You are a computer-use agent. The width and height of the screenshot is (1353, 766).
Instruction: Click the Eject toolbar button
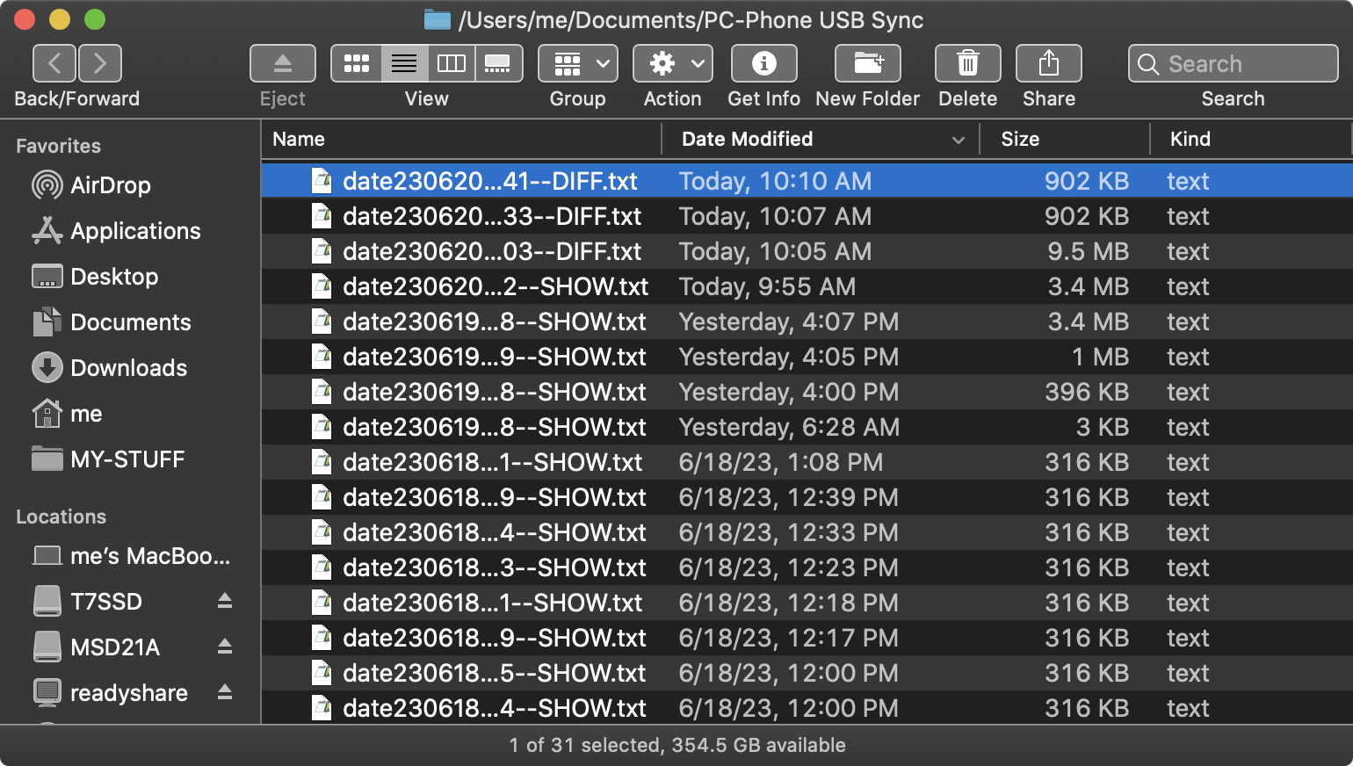[283, 63]
